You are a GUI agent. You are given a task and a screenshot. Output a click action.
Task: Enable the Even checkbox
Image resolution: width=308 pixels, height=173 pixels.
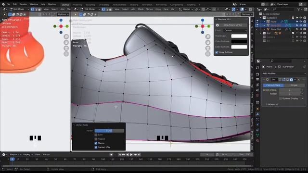click(96, 135)
